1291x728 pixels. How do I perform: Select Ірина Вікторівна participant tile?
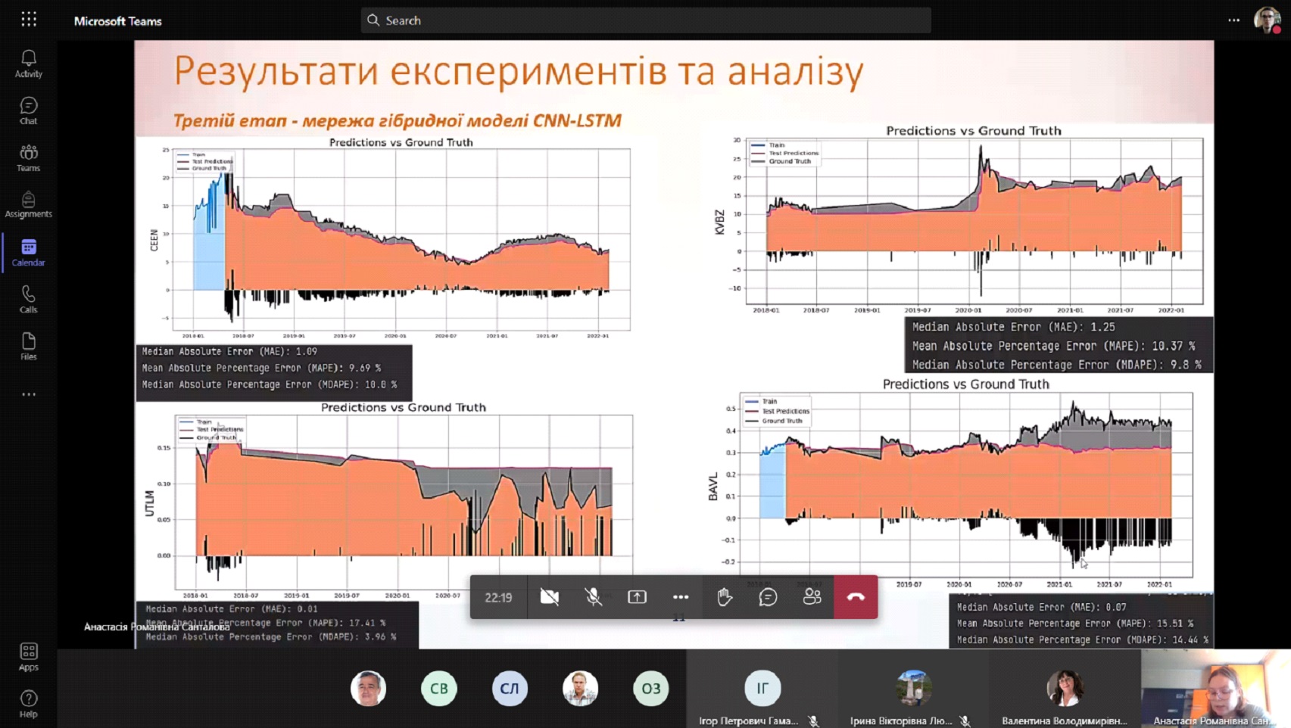[x=913, y=689]
